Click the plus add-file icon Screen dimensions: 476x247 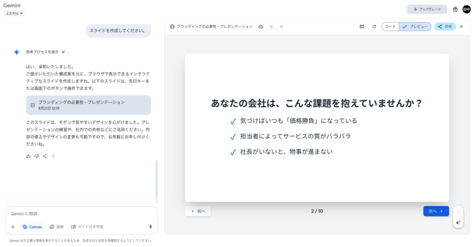click(13, 227)
